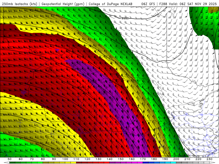Screen dimensions: 219x164
Task: Click the '130' value on the legend
Action: (98, 159)
